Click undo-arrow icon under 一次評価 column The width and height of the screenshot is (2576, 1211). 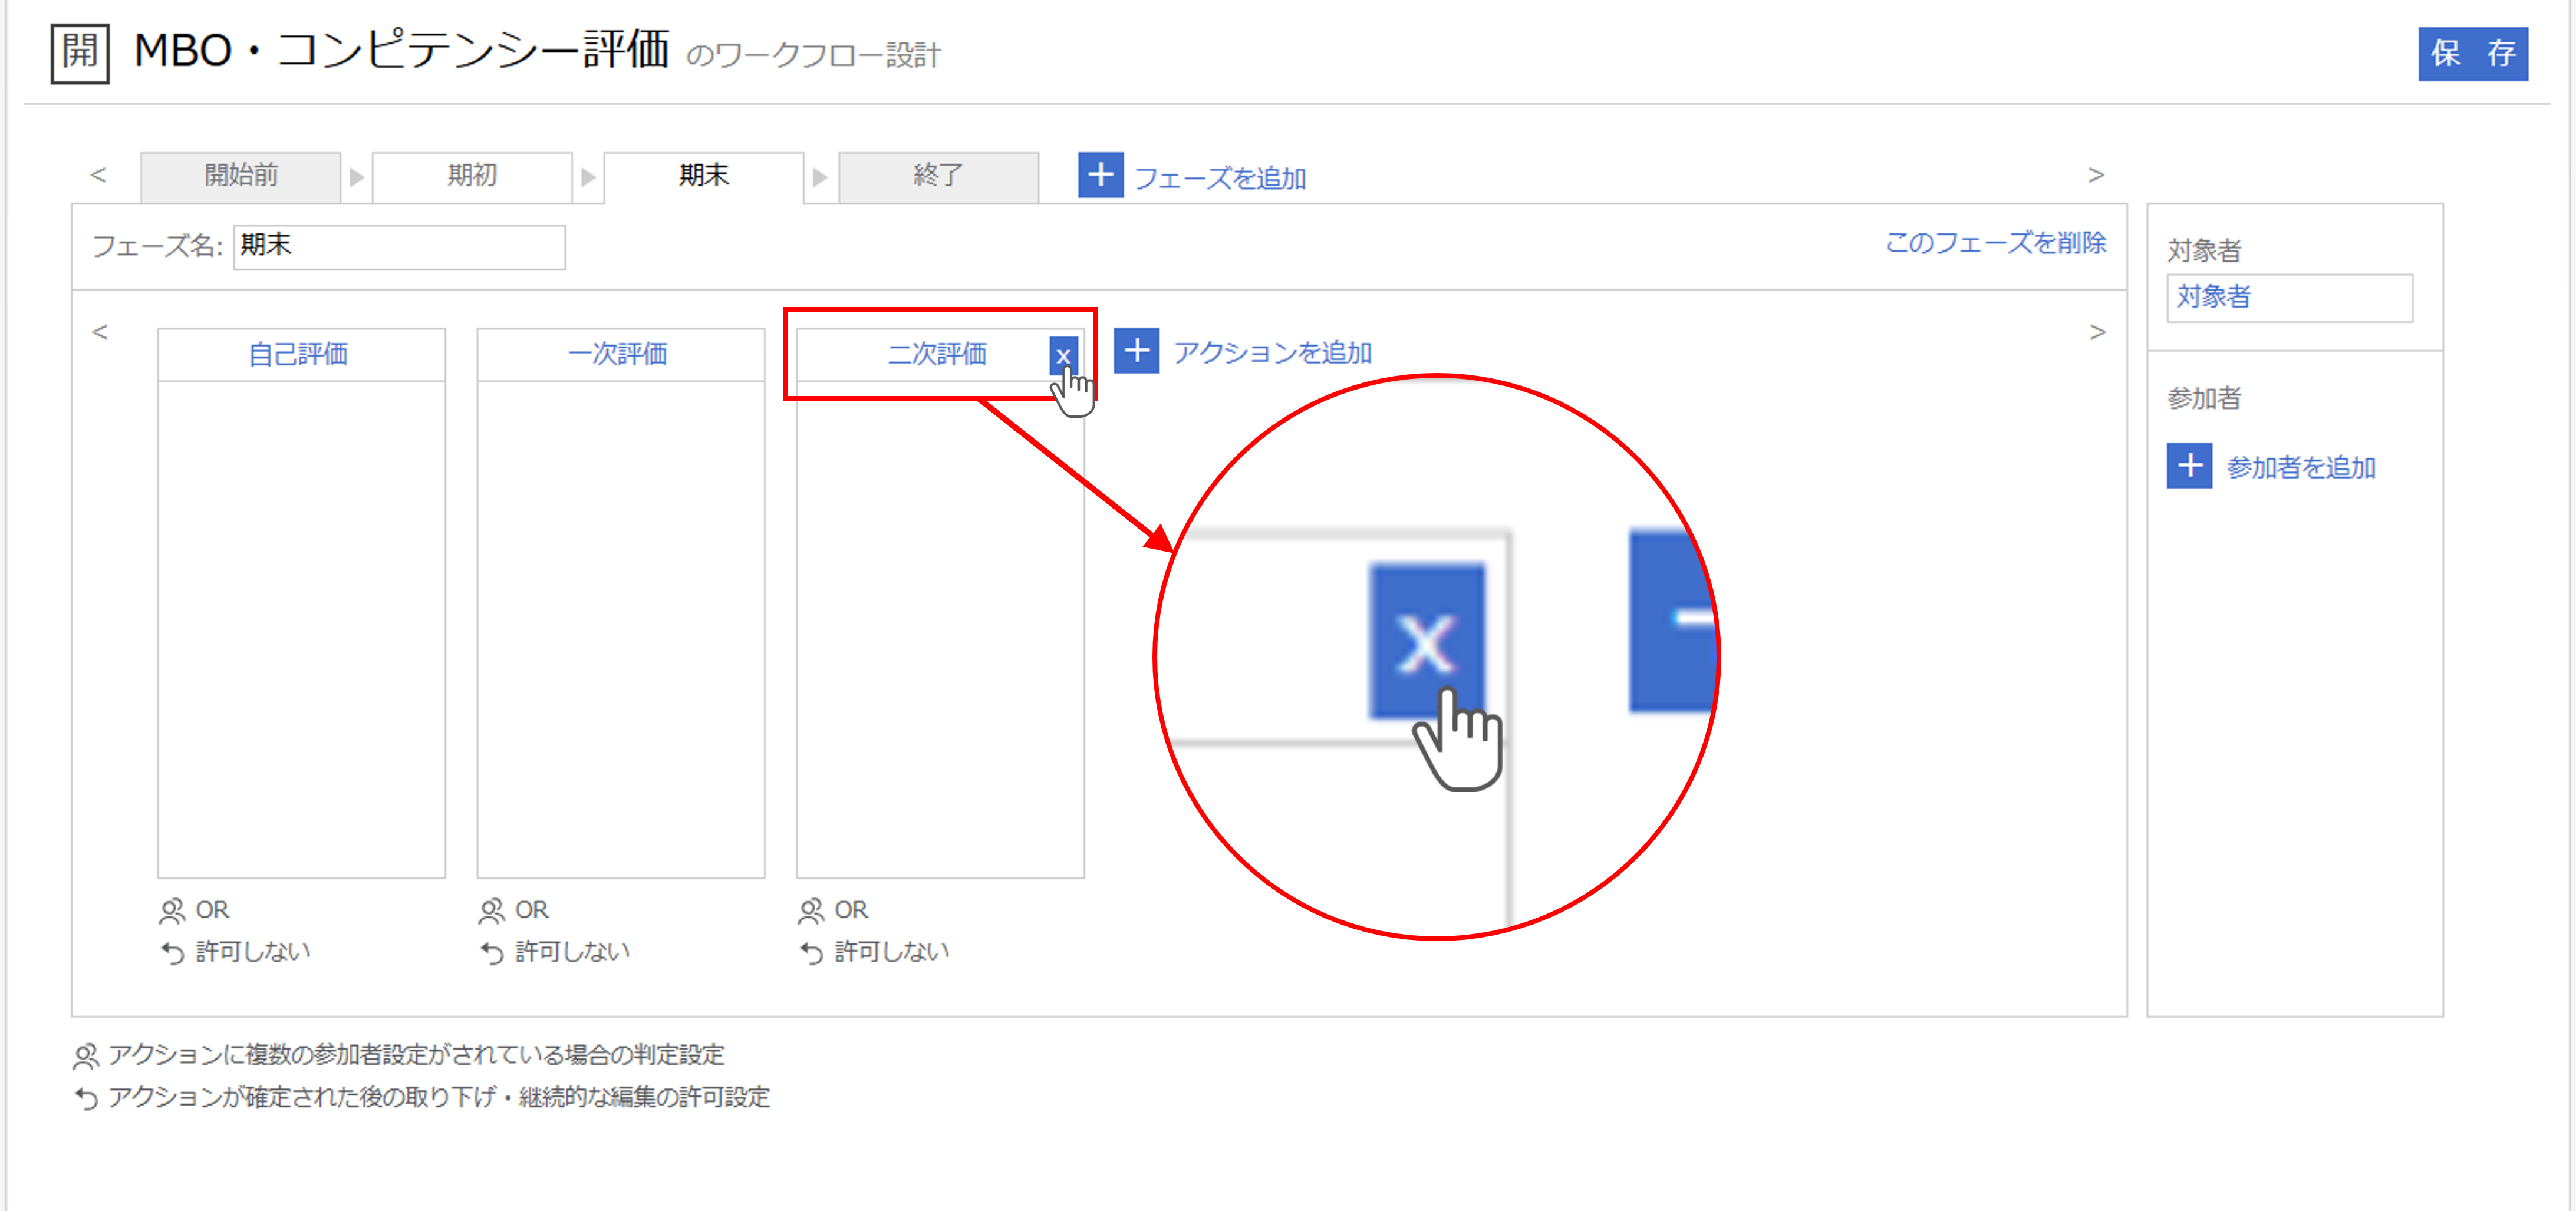pyautogui.click(x=492, y=953)
